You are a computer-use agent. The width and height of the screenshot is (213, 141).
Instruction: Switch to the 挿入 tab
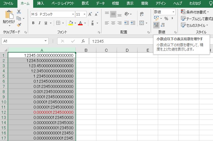[41, 3]
